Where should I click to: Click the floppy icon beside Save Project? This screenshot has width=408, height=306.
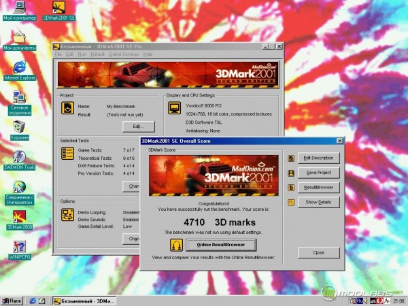(x=291, y=173)
